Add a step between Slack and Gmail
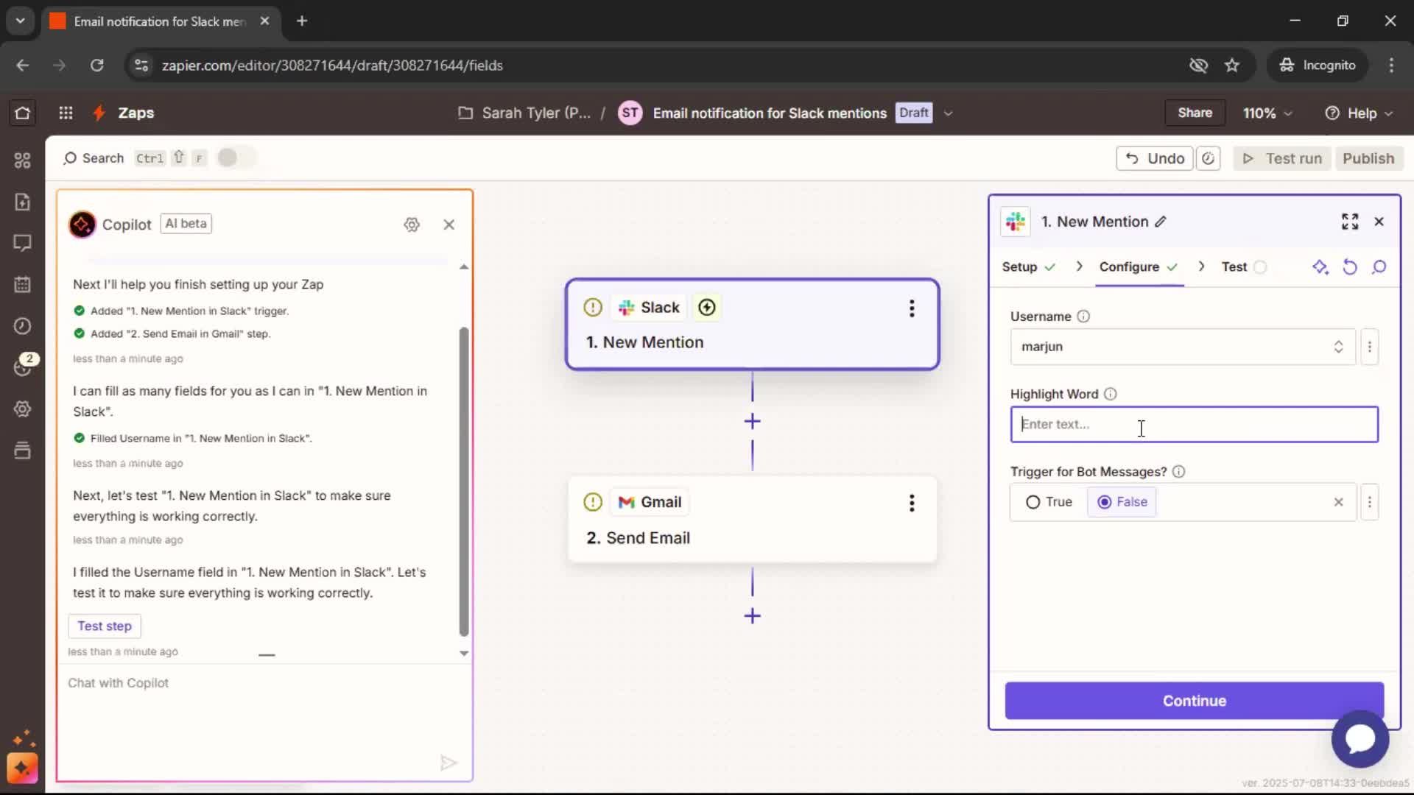 coord(752,422)
